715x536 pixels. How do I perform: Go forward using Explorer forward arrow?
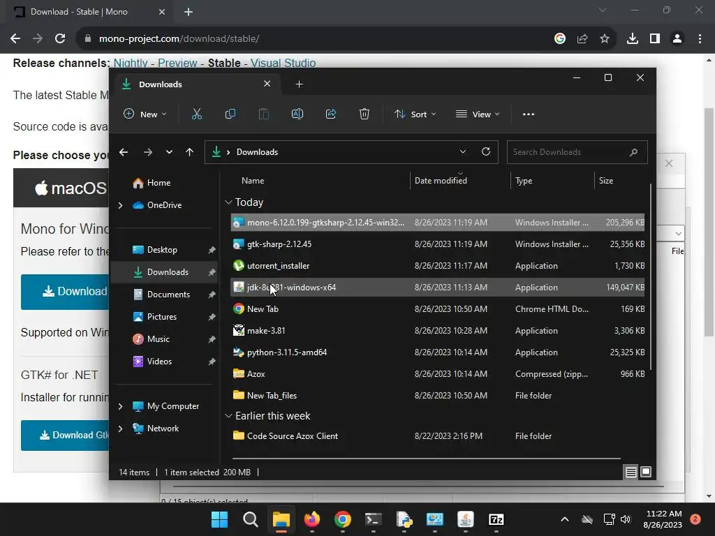click(x=148, y=152)
